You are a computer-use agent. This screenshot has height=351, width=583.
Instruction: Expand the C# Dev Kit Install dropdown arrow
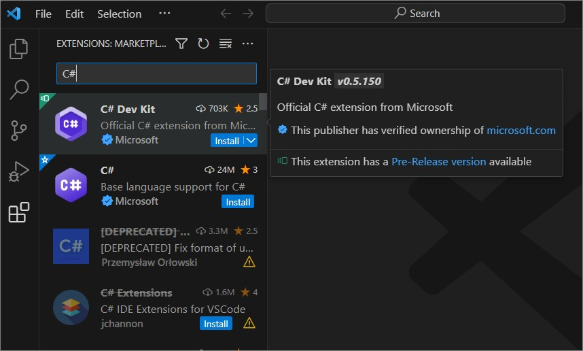(x=251, y=141)
